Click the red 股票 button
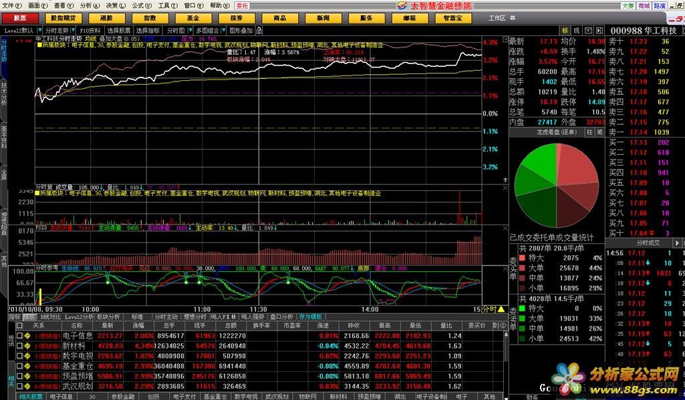 [x=19, y=18]
